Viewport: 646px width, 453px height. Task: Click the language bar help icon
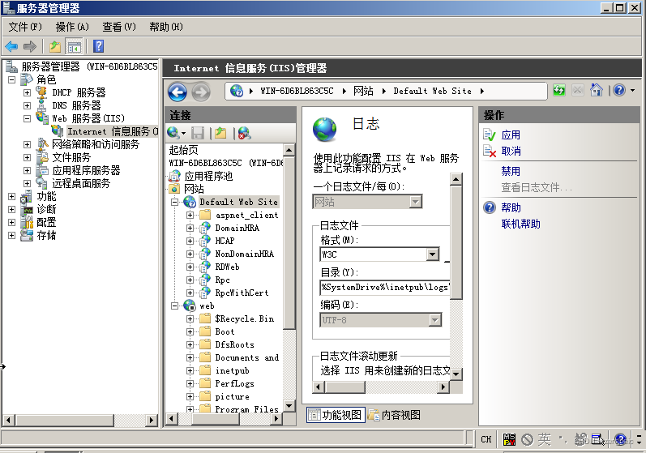620,439
